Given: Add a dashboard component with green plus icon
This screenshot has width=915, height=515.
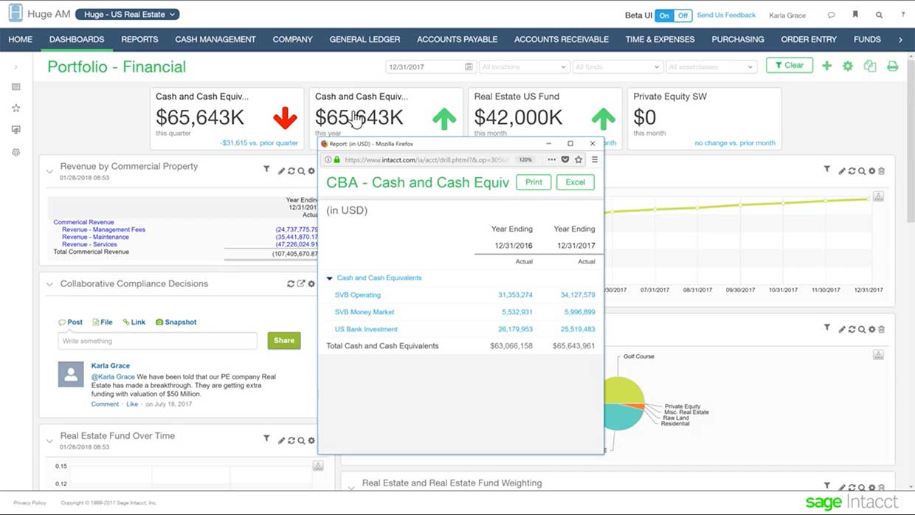Looking at the screenshot, I should pyautogui.click(x=826, y=66).
